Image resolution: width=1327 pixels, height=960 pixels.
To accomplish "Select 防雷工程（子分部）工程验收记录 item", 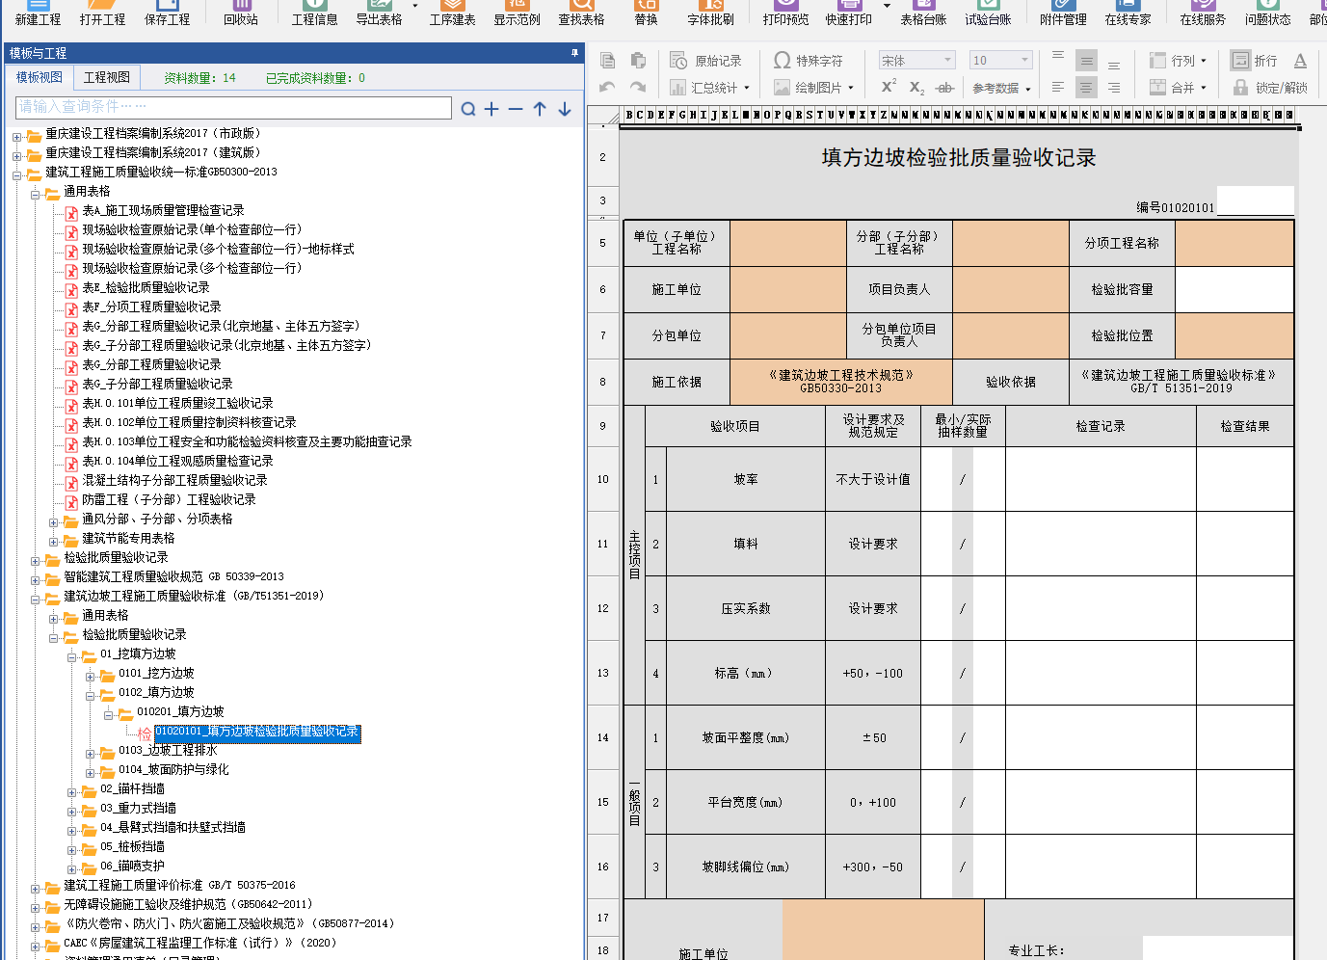I will click(x=169, y=499).
